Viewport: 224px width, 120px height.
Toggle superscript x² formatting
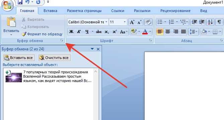coord(115,32)
